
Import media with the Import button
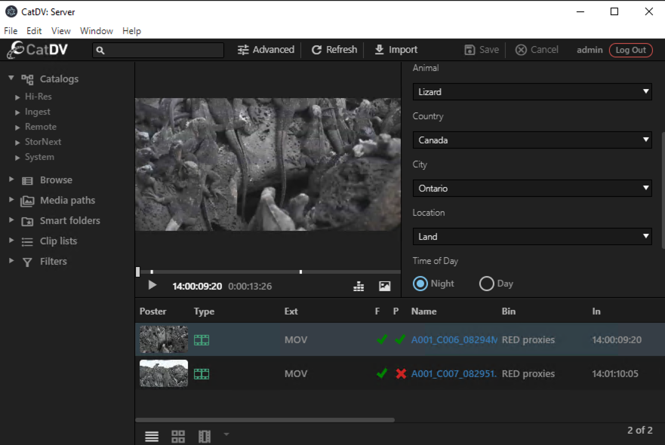(x=396, y=50)
